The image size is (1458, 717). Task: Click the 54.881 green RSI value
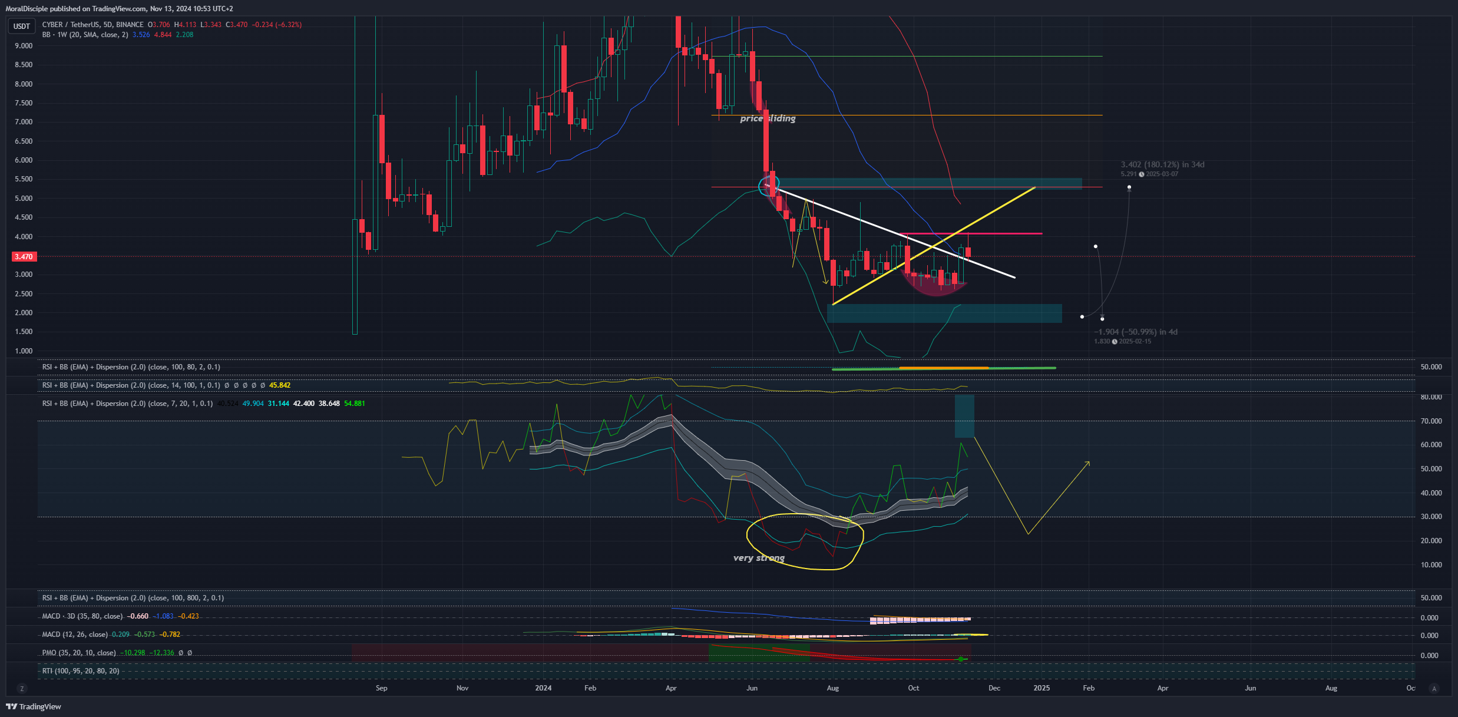[355, 404]
